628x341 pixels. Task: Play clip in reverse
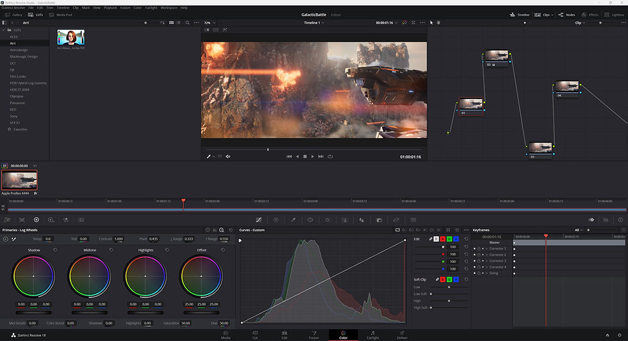pos(297,157)
